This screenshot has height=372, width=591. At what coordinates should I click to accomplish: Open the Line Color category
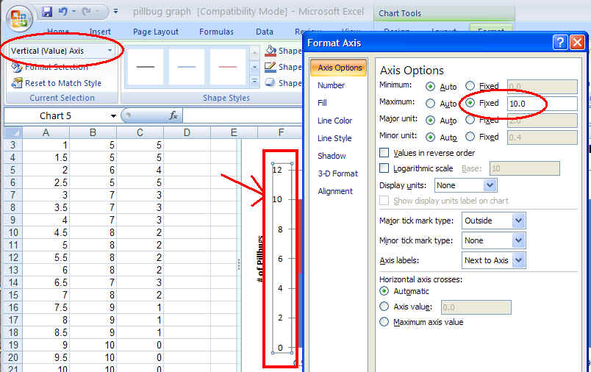click(x=334, y=121)
